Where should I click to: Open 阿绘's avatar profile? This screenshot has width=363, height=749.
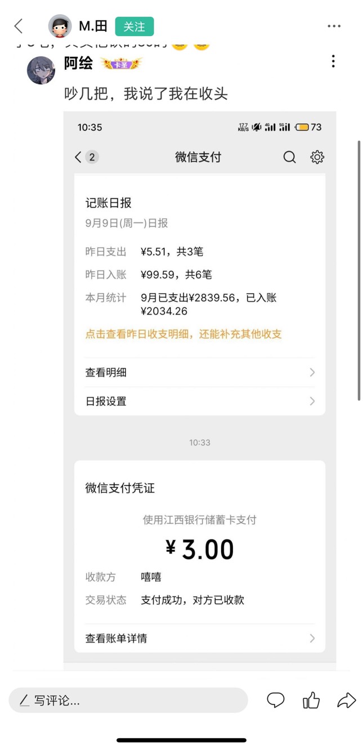click(41, 70)
